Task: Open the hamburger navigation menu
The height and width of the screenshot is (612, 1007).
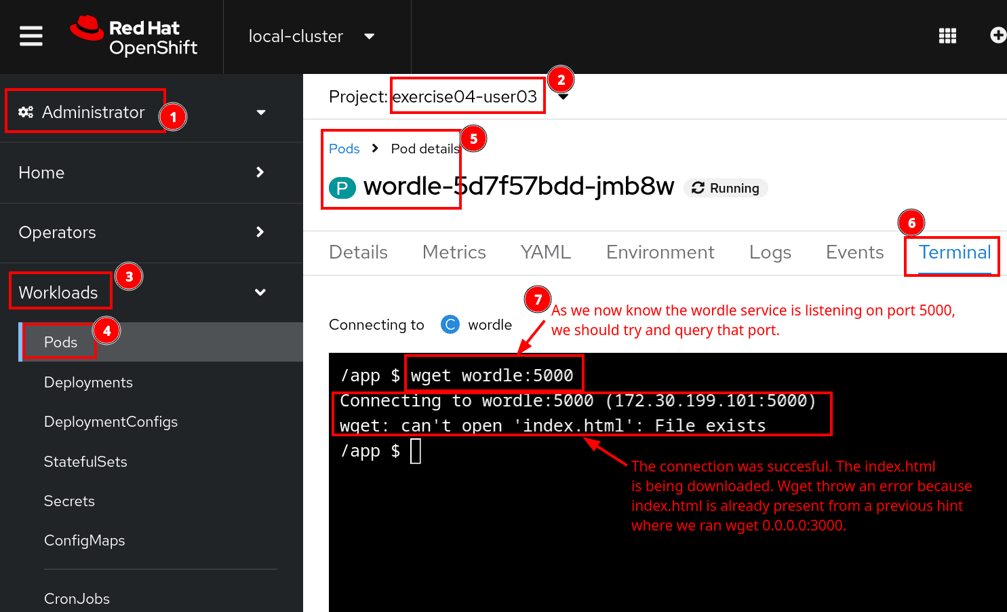Action: tap(31, 36)
